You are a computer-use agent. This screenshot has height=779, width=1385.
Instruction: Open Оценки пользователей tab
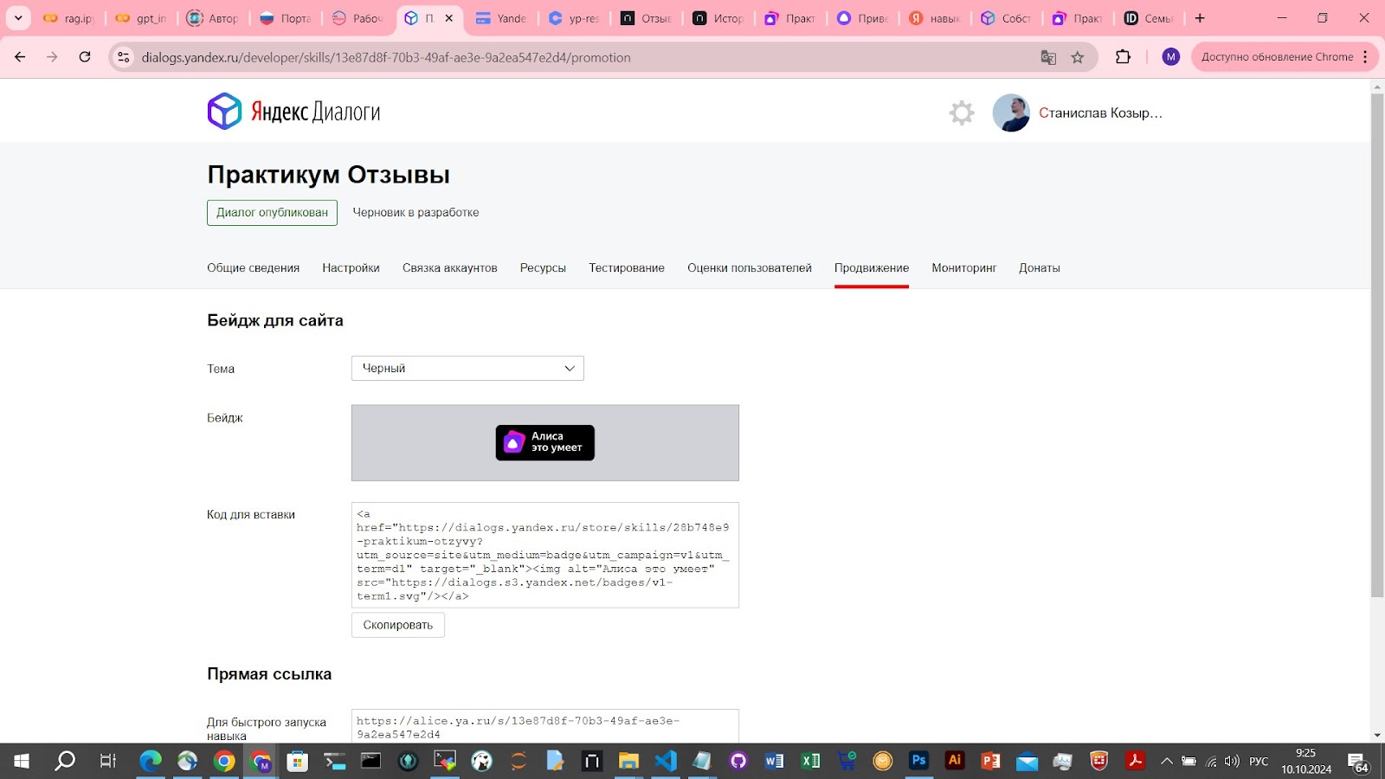coord(750,267)
